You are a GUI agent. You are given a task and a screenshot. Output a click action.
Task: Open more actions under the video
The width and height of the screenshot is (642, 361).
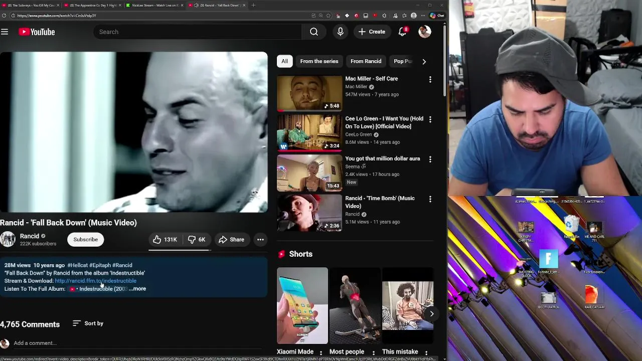point(260,240)
